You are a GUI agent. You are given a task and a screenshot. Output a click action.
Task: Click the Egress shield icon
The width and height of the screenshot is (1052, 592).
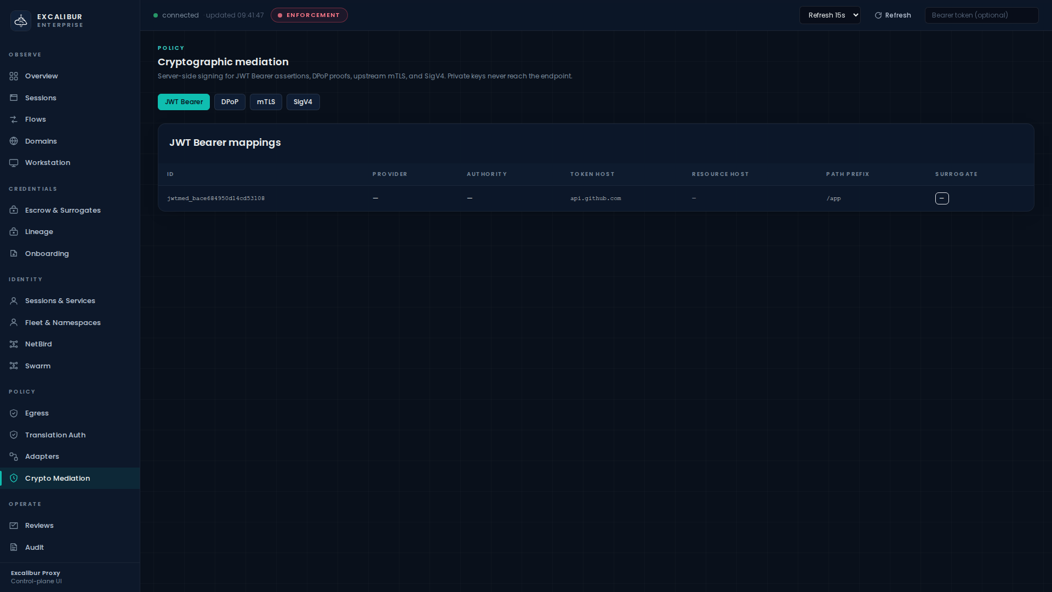coord(14,413)
